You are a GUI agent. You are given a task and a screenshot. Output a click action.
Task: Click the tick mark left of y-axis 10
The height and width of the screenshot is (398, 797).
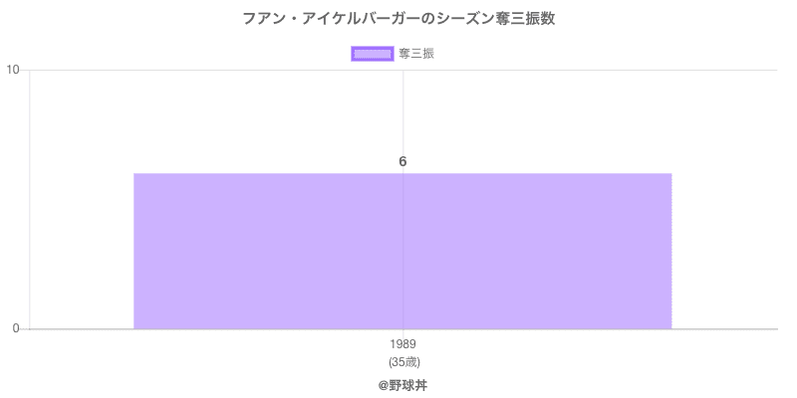(25, 70)
